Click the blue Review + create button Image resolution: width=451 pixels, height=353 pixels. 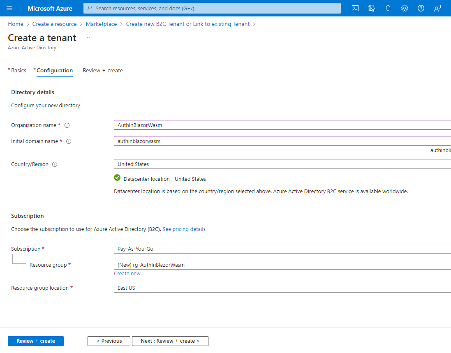[x=36, y=341]
